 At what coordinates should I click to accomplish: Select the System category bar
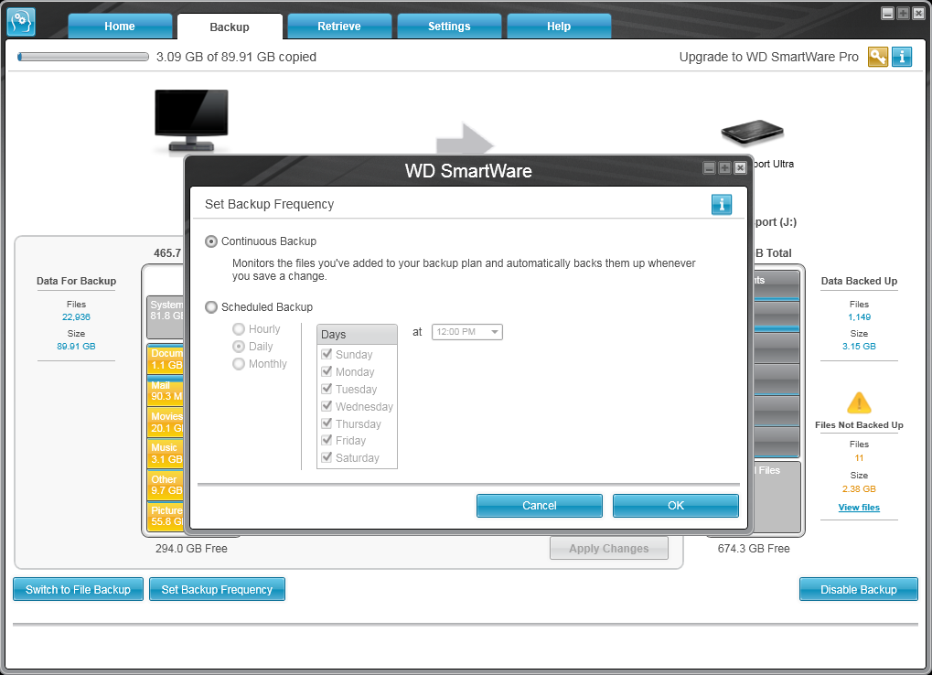click(166, 316)
